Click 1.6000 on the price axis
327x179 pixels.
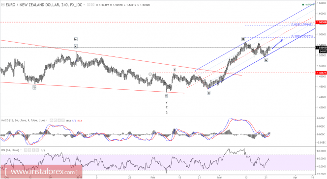pyautogui.click(x=322, y=14)
